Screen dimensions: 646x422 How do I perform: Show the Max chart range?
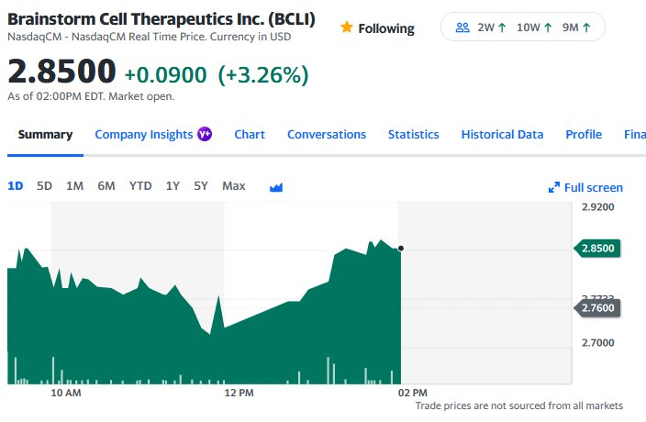click(x=234, y=186)
